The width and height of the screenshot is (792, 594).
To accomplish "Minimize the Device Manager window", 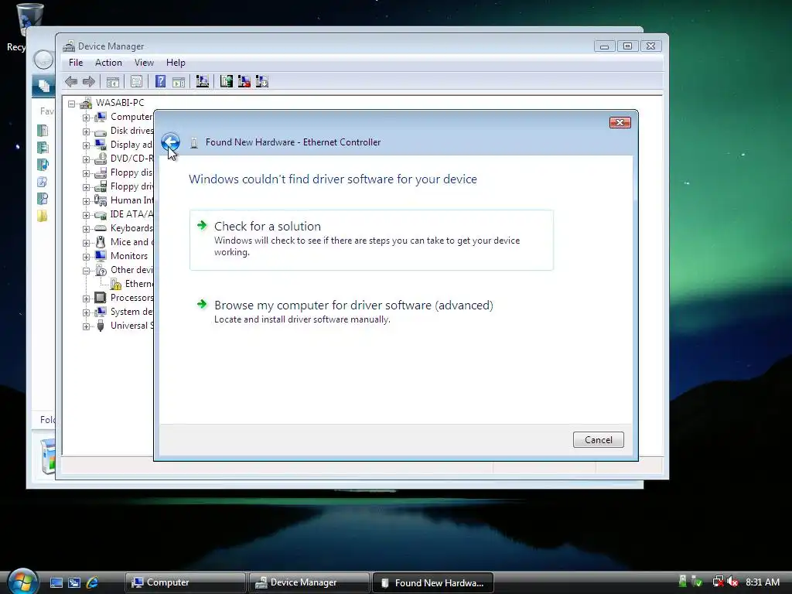I will point(604,46).
